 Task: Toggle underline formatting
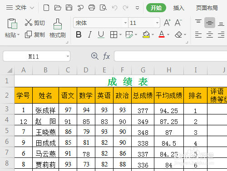click(x=101, y=34)
